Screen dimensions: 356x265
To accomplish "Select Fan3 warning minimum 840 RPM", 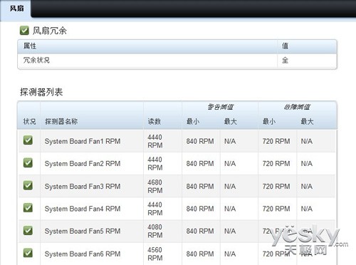I will (200, 187).
